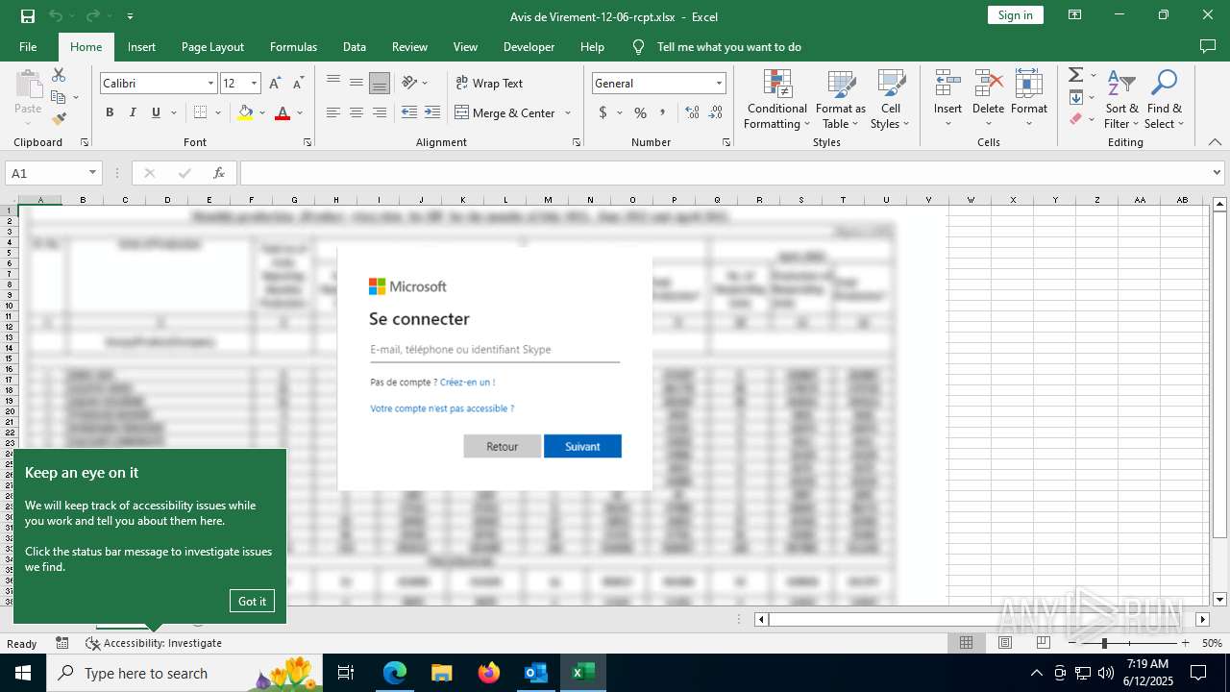This screenshot has height=692, width=1230.
Task: Expand fill color dropdown arrow
Action: [262, 112]
